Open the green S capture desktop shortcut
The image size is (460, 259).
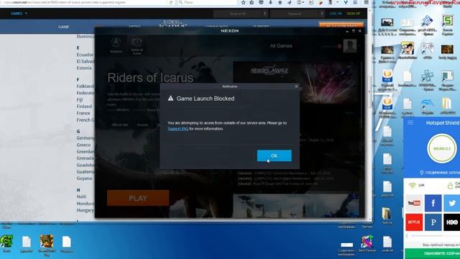pos(447,24)
